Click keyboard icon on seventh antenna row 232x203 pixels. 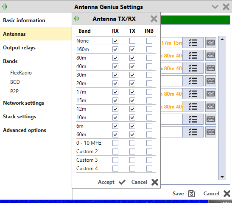[211, 119]
